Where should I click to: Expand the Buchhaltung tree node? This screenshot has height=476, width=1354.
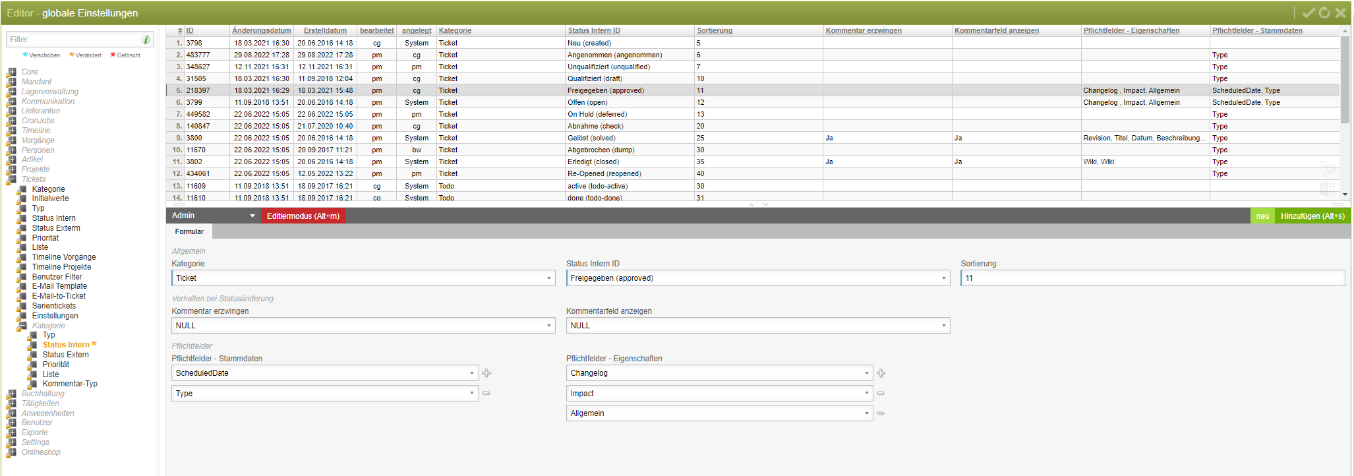point(12,394)
